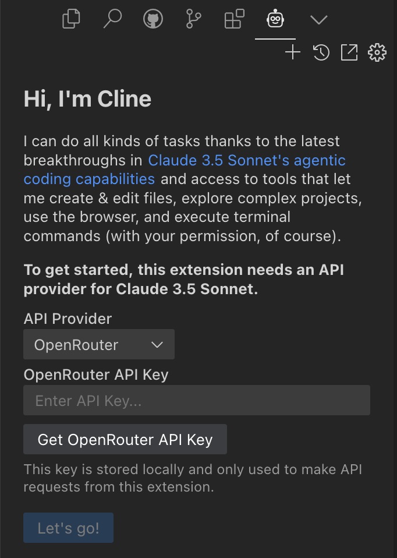Open Cline settings with the gear icon
The height and width of the screenshot is (558, 397).
(377, 52)
